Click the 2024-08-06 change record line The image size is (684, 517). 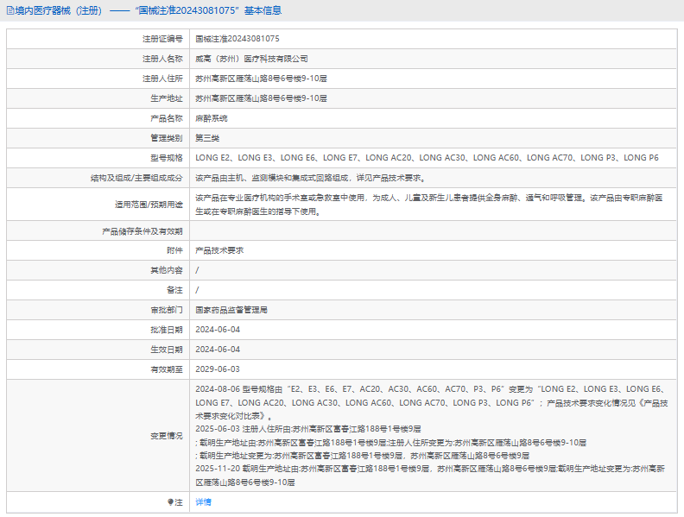432,402
